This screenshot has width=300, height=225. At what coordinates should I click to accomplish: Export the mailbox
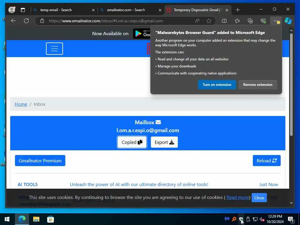click(164, 142)
